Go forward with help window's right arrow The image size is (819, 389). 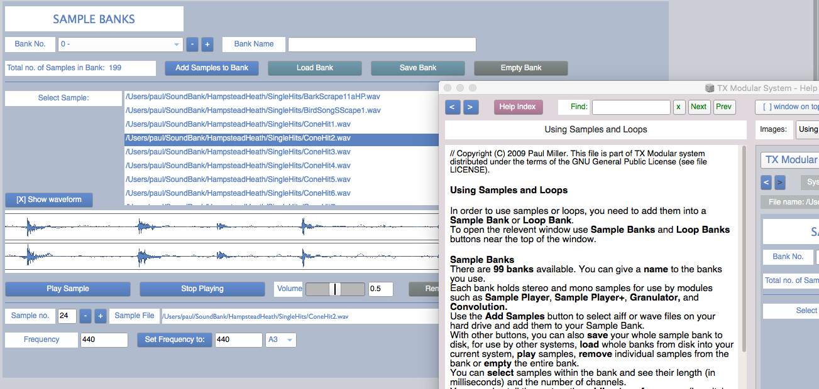pyautogui.click(x=471, y=107)
